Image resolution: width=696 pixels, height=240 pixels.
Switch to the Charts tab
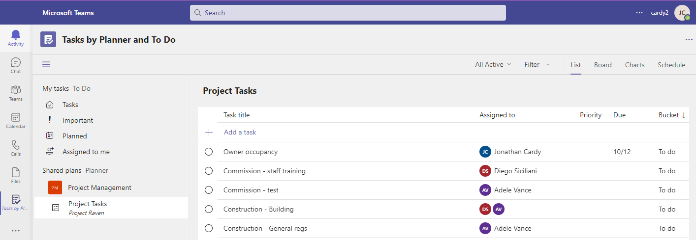click(x=635, y=65)
